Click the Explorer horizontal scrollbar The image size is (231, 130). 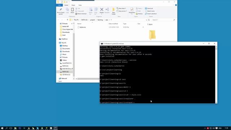pos(88,79)
